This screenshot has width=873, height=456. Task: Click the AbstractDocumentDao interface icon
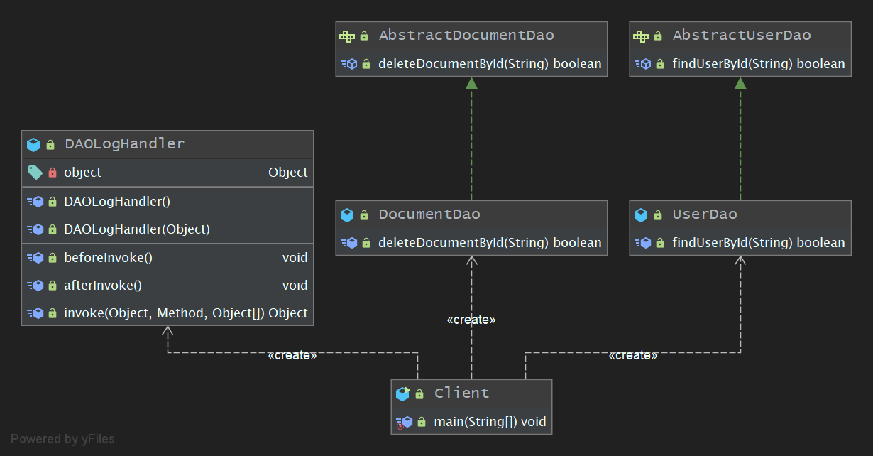click(x=346, y=36)
